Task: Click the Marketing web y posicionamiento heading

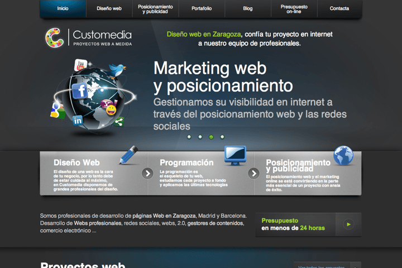Action: pyautogui.click(x=223, y=77)
